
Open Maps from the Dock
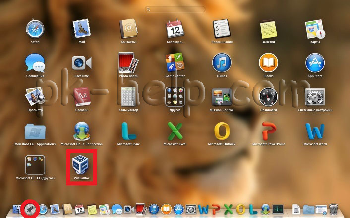tap(105, 209)
